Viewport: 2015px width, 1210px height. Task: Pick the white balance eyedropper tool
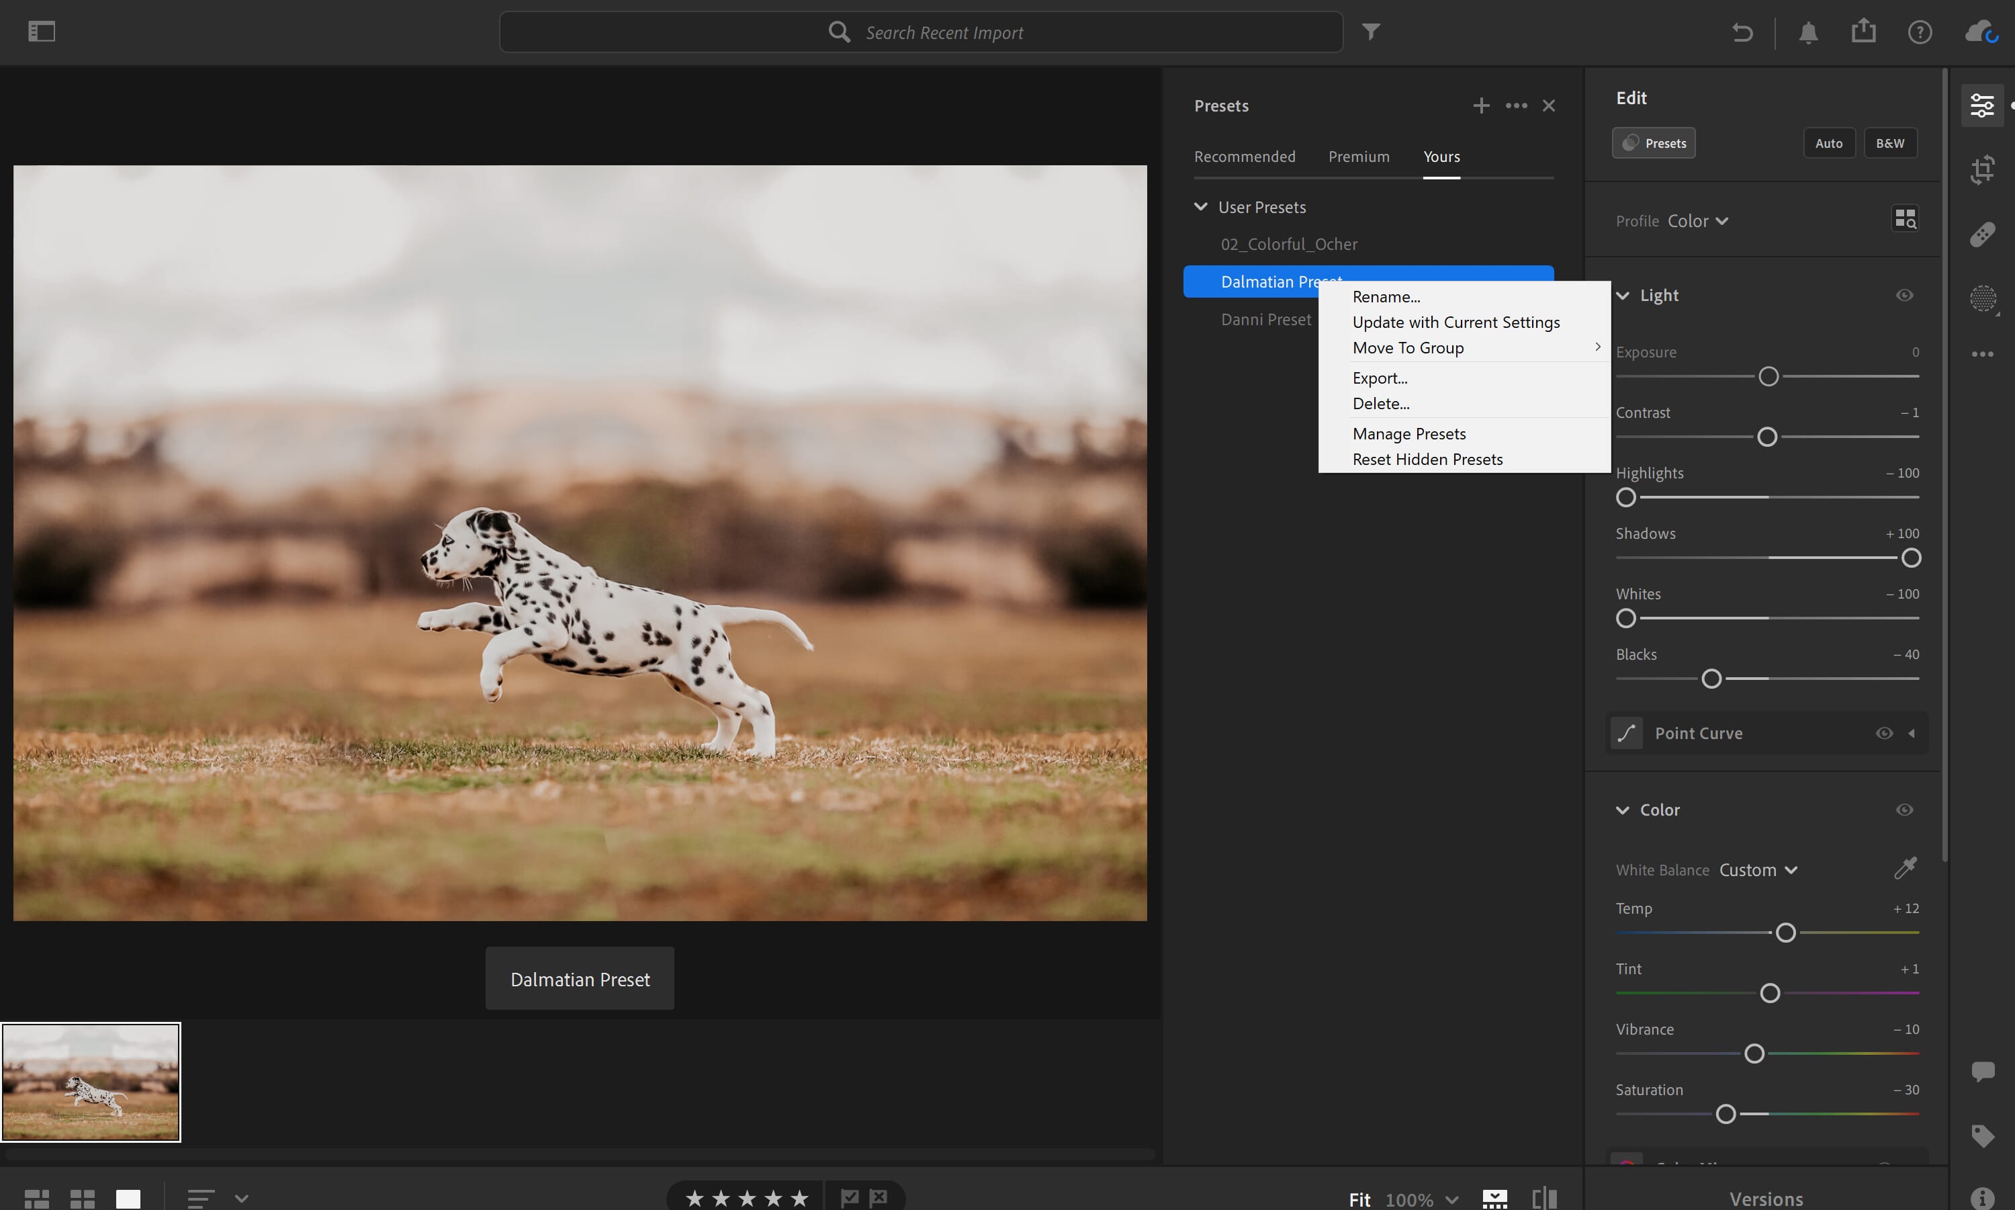1905,868
